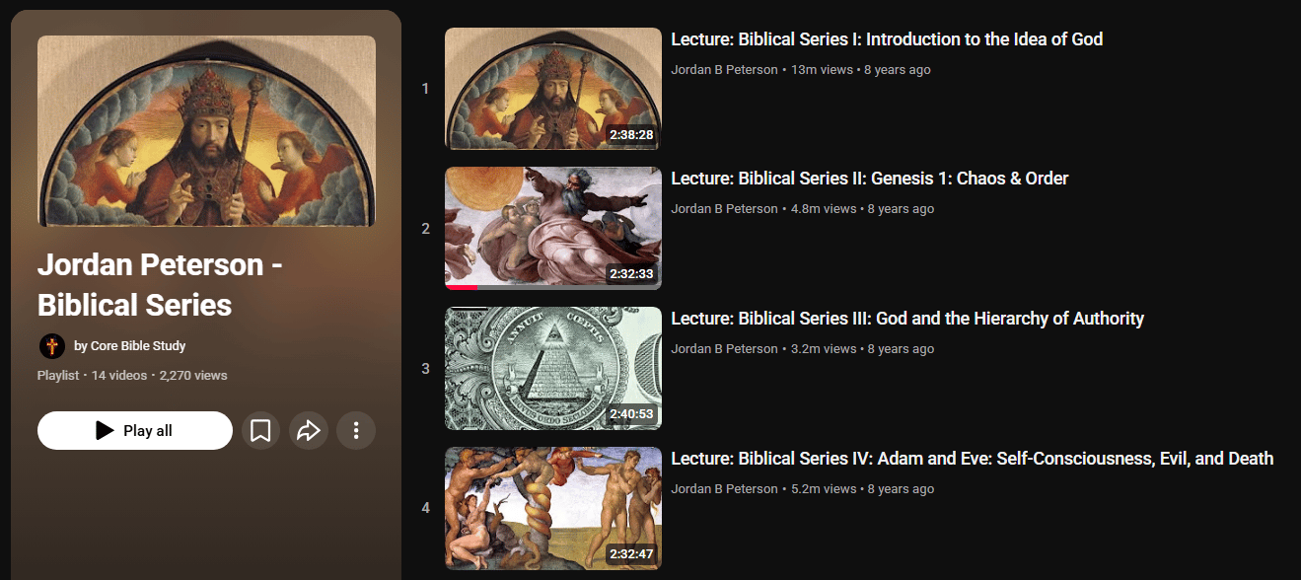This screenshot has height=580, width=1301.
Task: Open the large playlist cover thumbnail
Action: [x=206, y=131]
